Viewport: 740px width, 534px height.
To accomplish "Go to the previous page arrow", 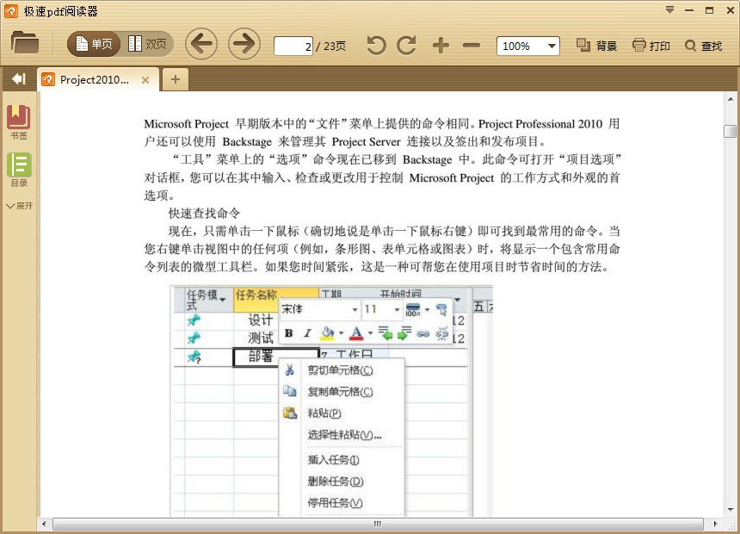I will tap(201, 45).
